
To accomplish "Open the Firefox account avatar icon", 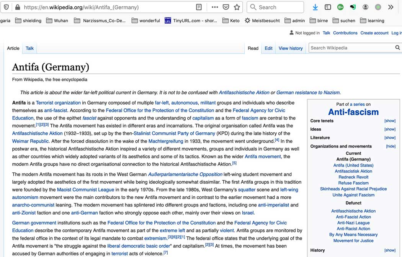I will [365, 7].
